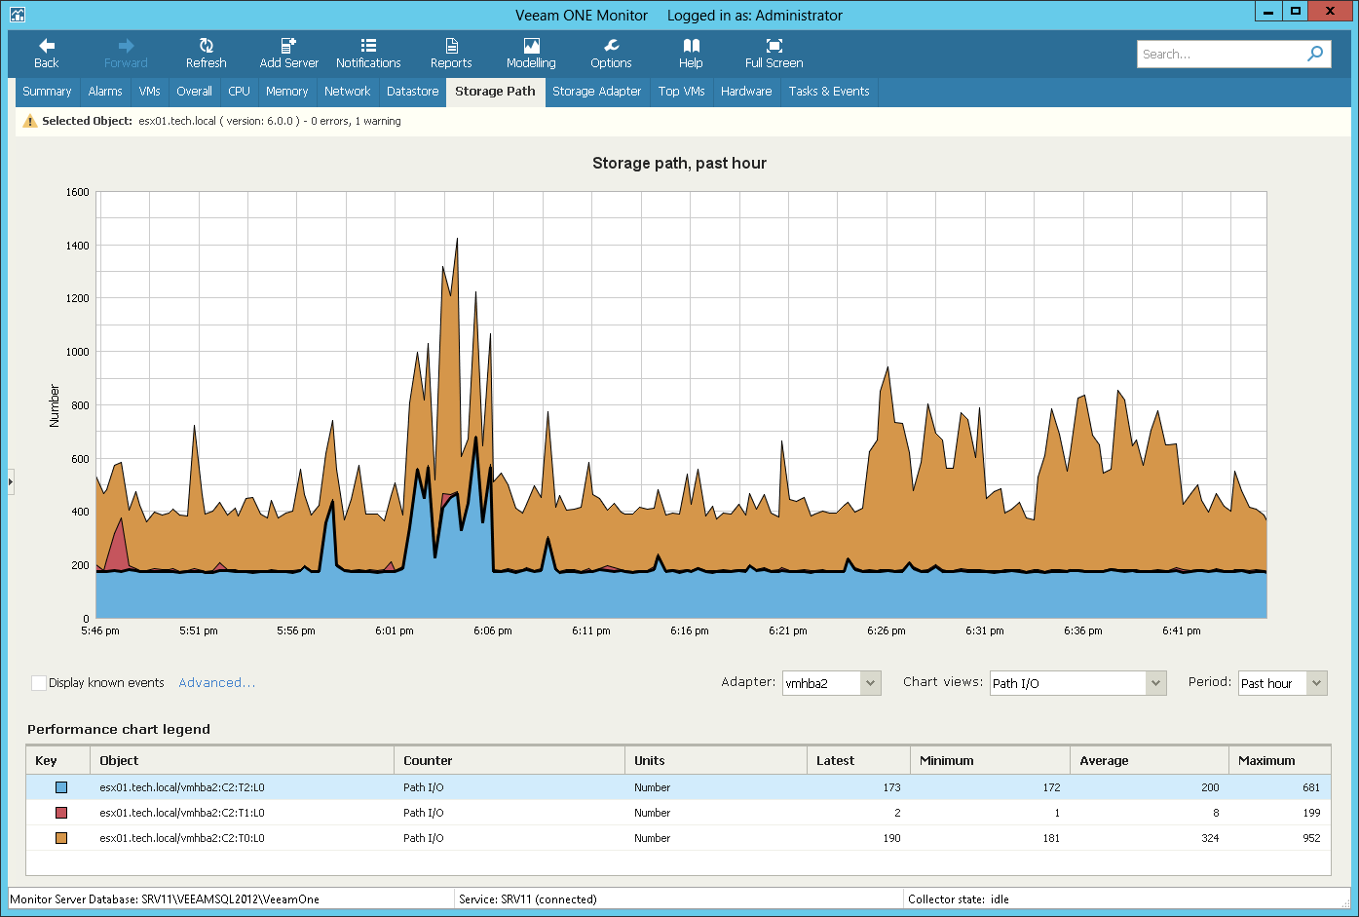Click the red key swatch for C2:T1:L0
This screenshot has width=1359, height=917.
tap(61, 813)
